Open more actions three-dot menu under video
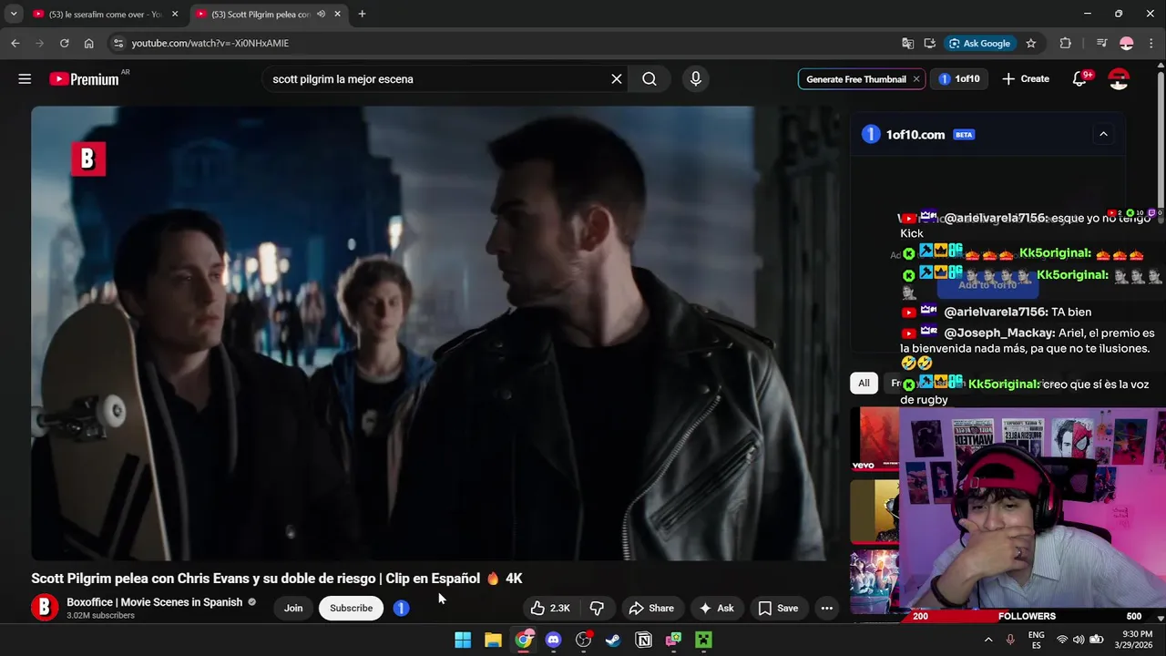 [826, 608]
